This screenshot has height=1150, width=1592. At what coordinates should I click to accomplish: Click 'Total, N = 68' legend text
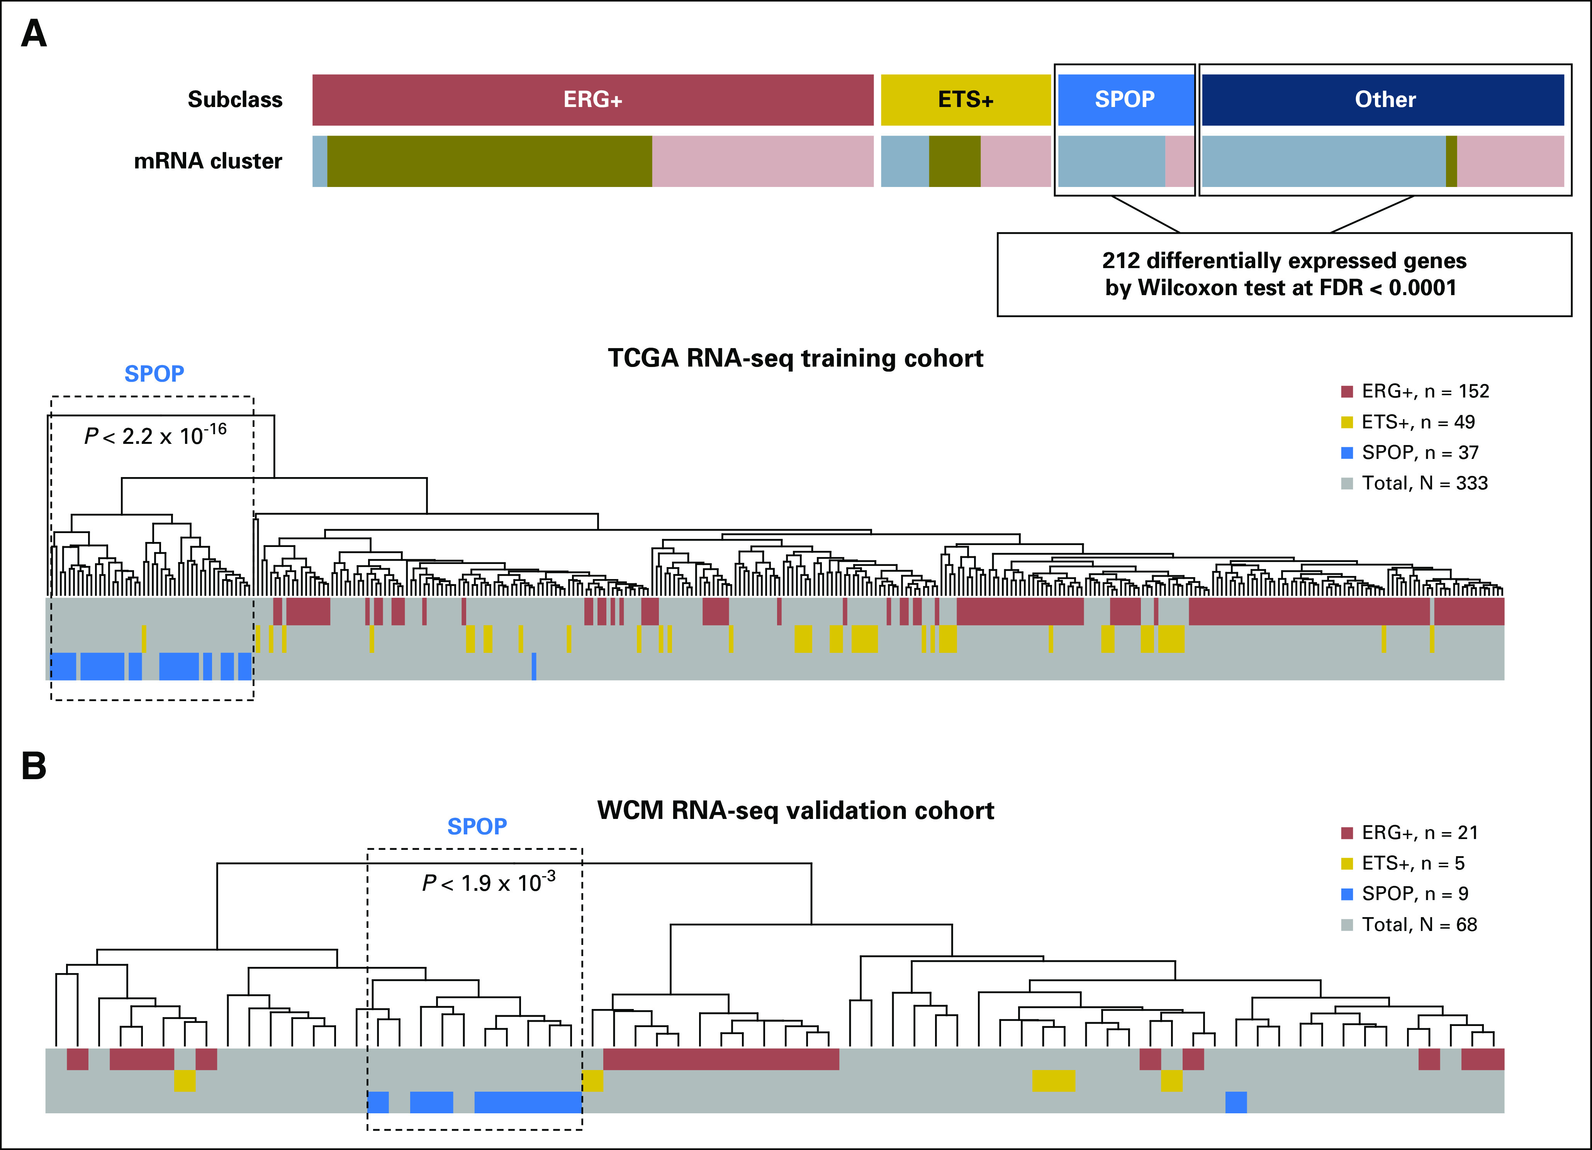coord(1419,925)
